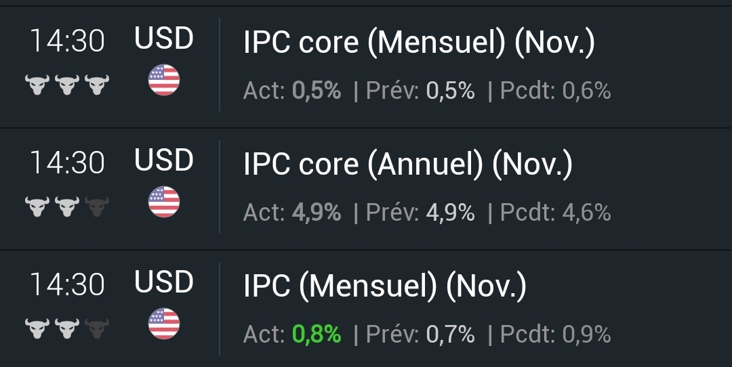This screenshot has height=367, width=732.
Task: Click the green 0,8% actual value
Action: pyautogui.click(x=317, y=334)
